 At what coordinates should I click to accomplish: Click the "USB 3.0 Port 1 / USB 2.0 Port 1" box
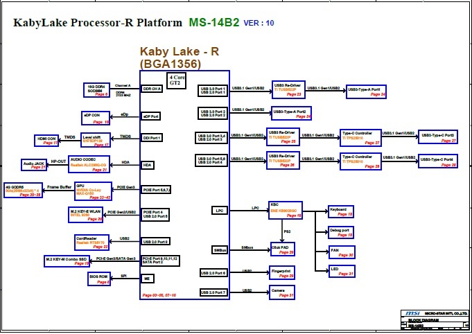pos(213,91)
